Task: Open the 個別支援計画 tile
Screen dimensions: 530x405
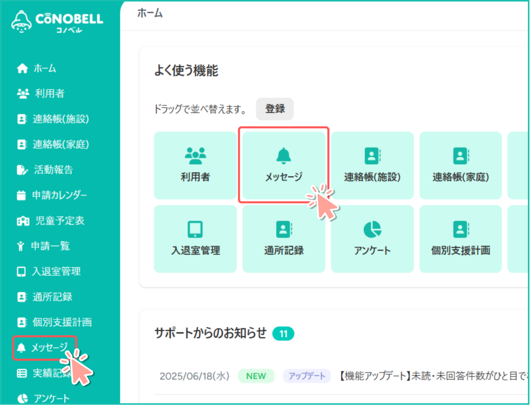Action: [x=460, y=239]
